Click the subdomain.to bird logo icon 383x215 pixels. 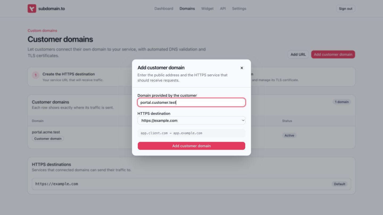point(32,8)
